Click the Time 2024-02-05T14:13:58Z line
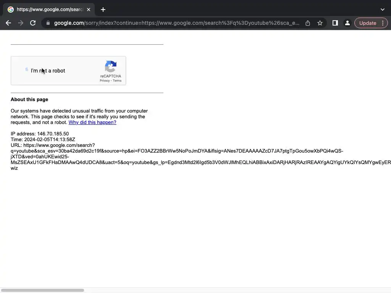391x293 pixels. click(x=43, y=140)
